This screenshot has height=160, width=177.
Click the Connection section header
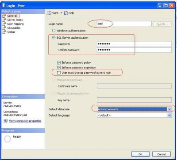pos(23,96)
